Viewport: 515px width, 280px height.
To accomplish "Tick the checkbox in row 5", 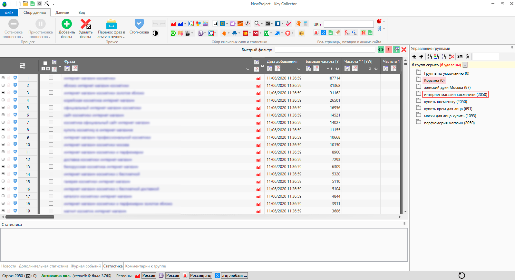I will click(51, 107).
